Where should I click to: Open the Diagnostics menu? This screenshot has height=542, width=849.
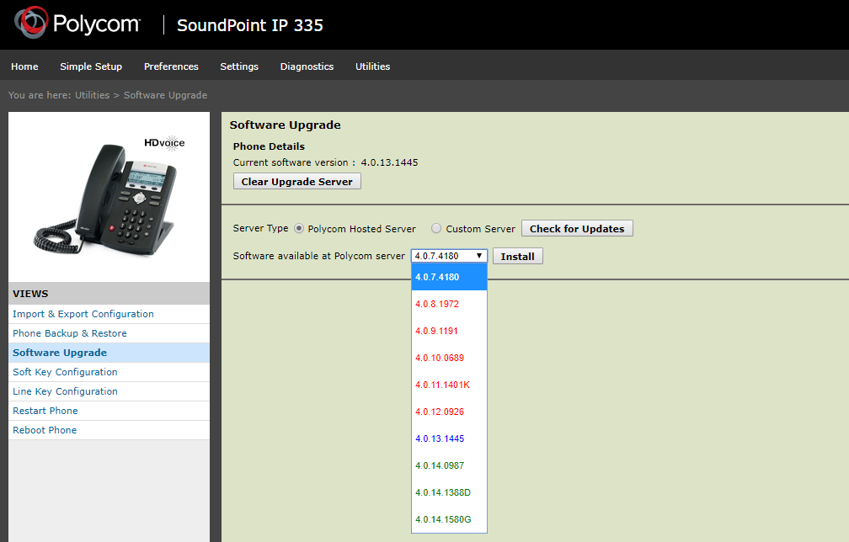click(307, 66)
